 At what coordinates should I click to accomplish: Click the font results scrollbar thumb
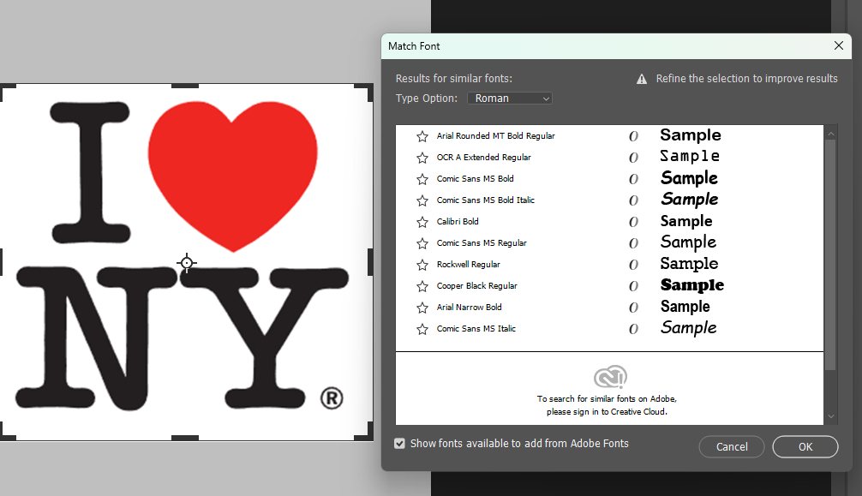click(x=830, y=255)
